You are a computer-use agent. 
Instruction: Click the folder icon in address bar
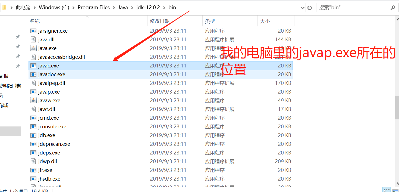[4, 7]
